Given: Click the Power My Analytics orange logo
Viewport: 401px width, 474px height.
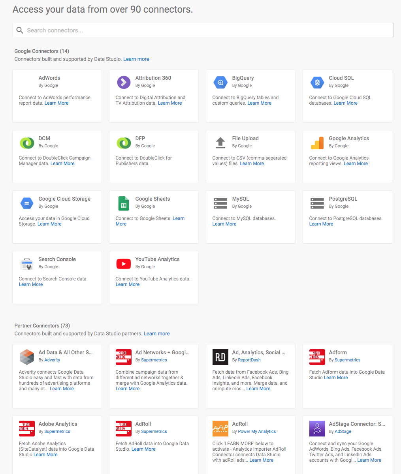Looking at the screenshot, I should point(220,428).
